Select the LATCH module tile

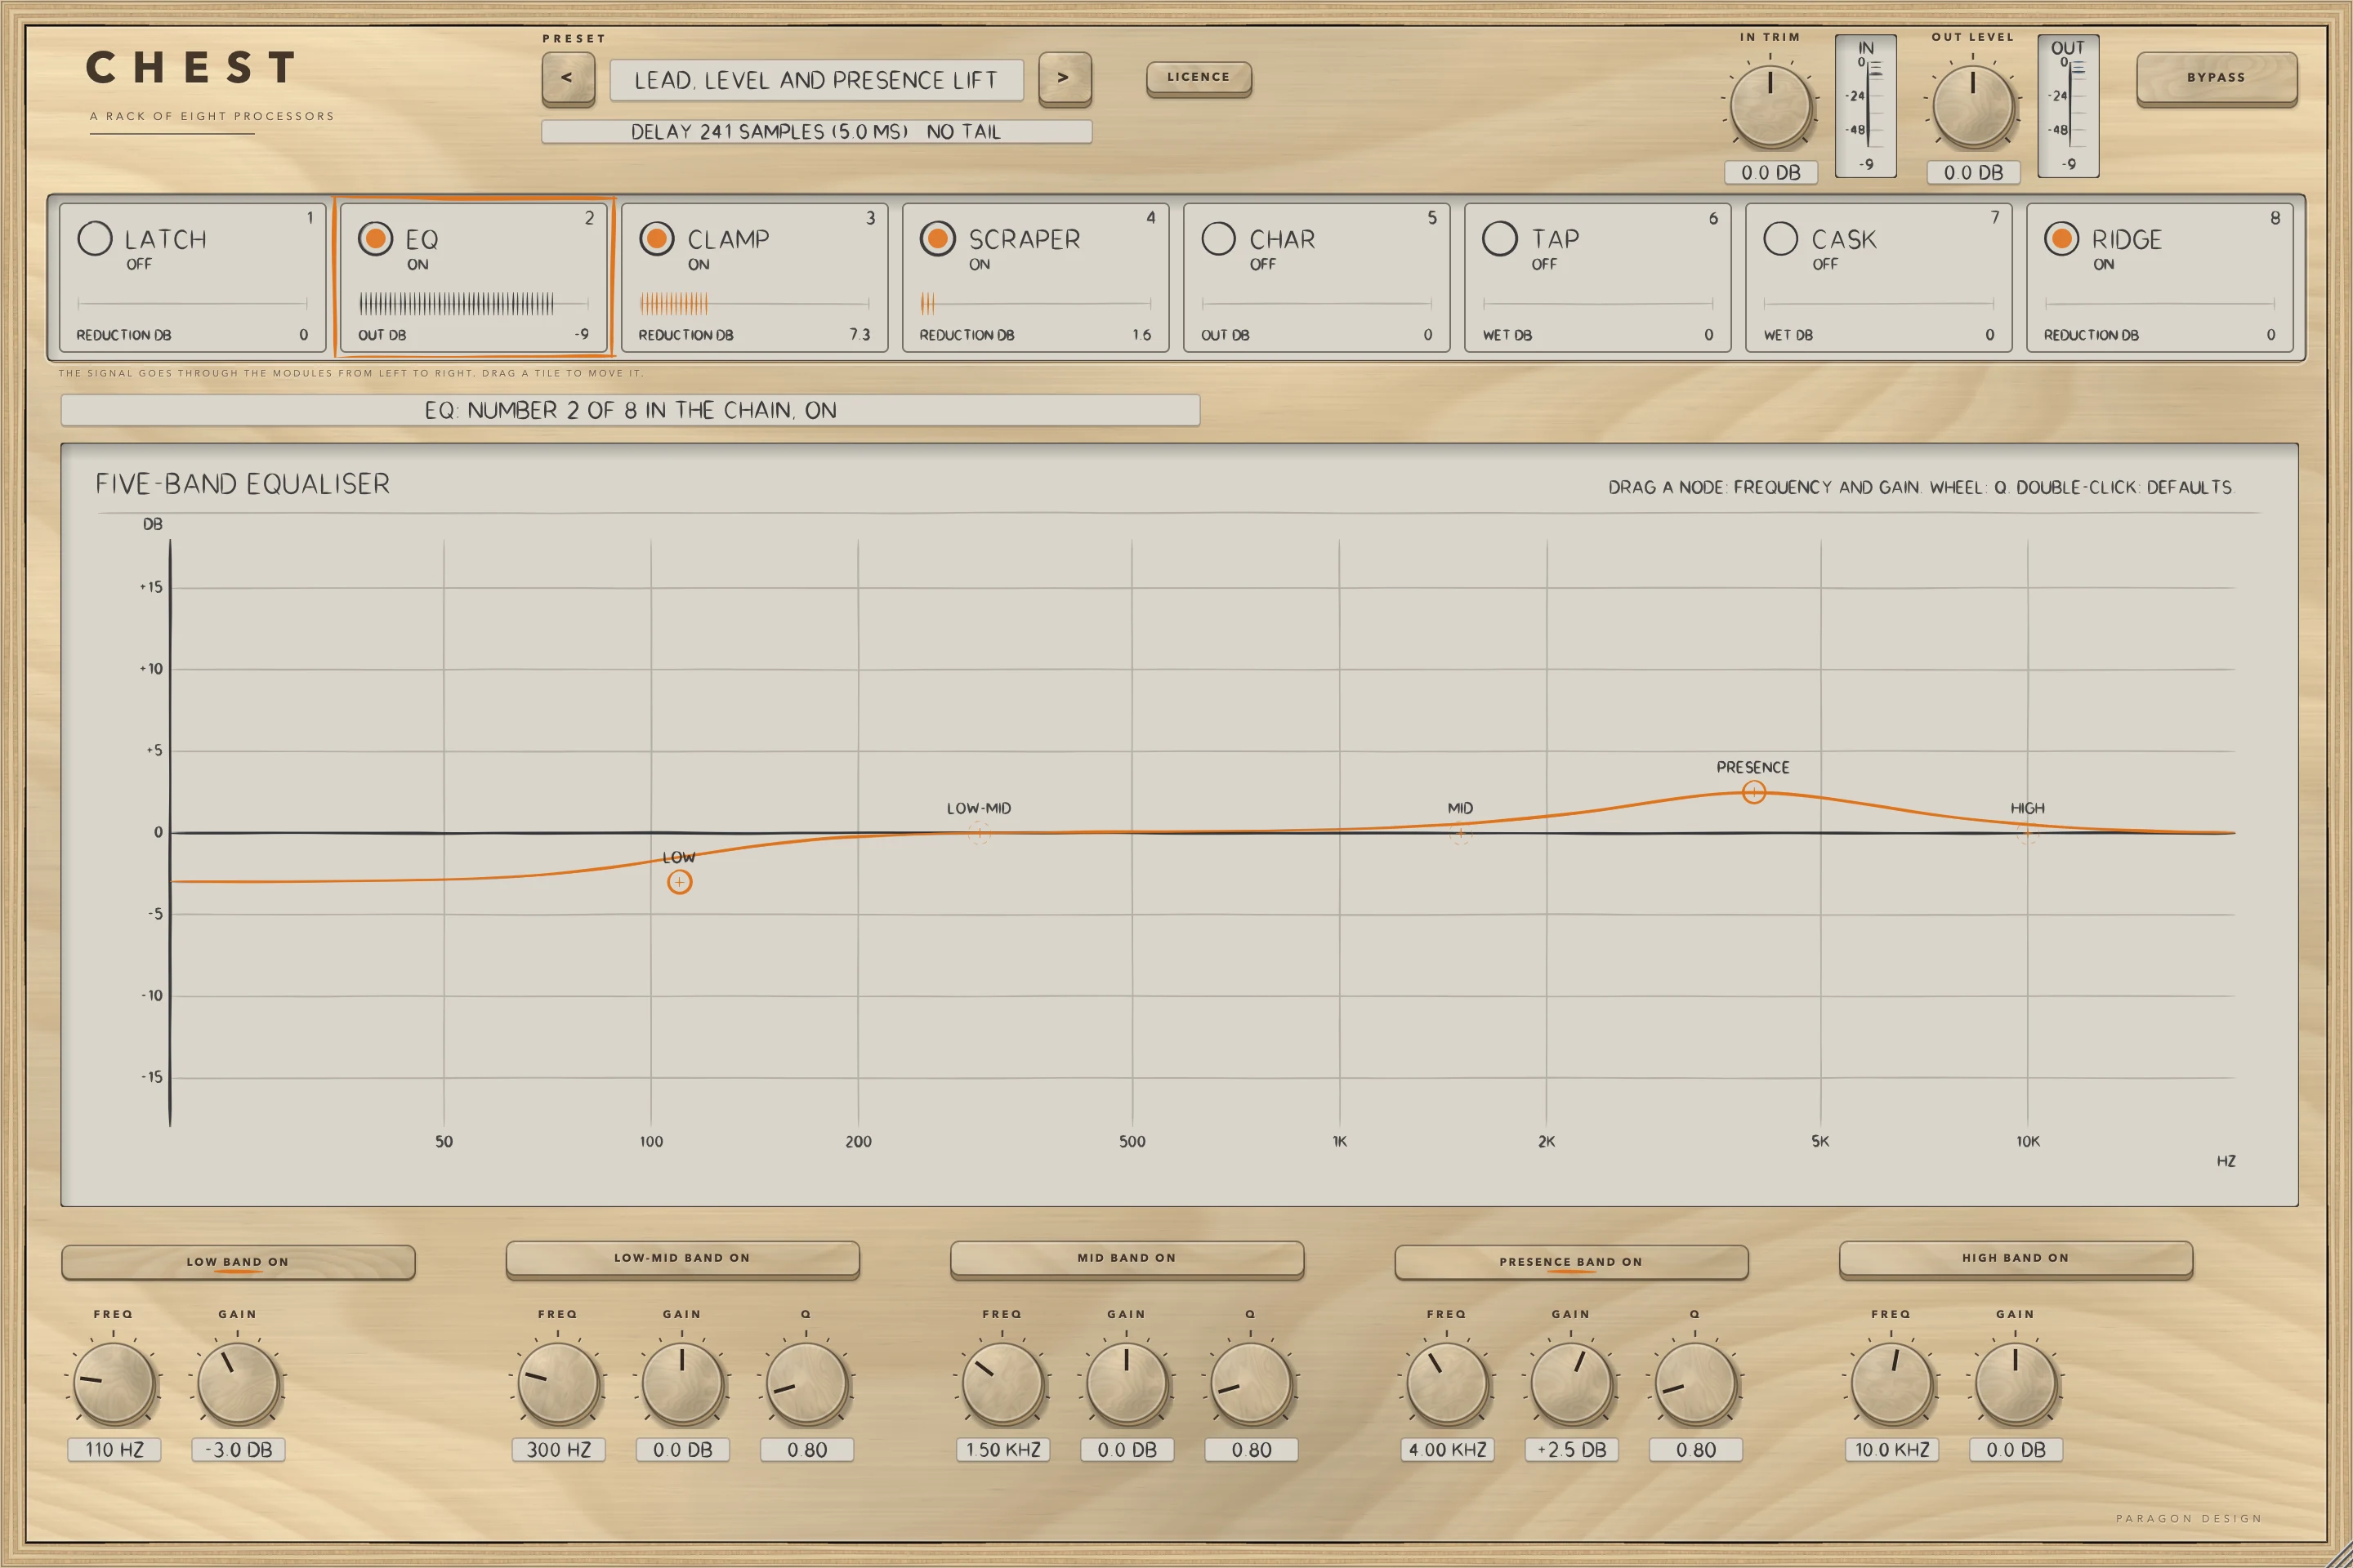192,277
